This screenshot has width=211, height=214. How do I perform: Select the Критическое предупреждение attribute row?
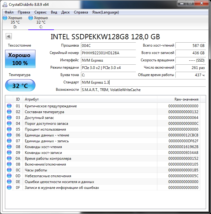pos(103,106)
